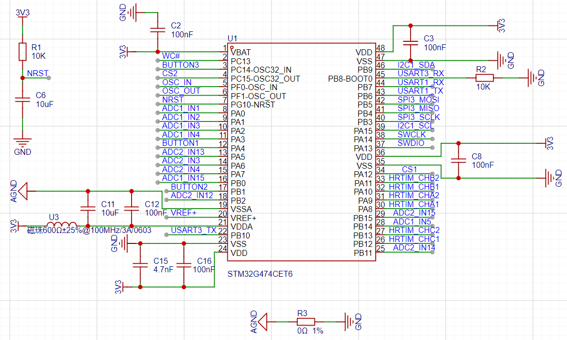Click the VBAT pin name

pyautogui.click(x=241, y=52)
